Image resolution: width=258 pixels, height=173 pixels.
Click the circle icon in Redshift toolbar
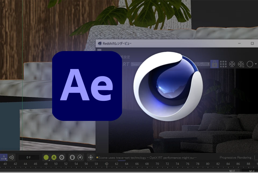(x=250, y=64)
